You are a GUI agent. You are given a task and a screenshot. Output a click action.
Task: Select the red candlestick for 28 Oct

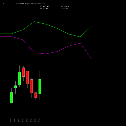pyautogui.click(x=31, y=86)
